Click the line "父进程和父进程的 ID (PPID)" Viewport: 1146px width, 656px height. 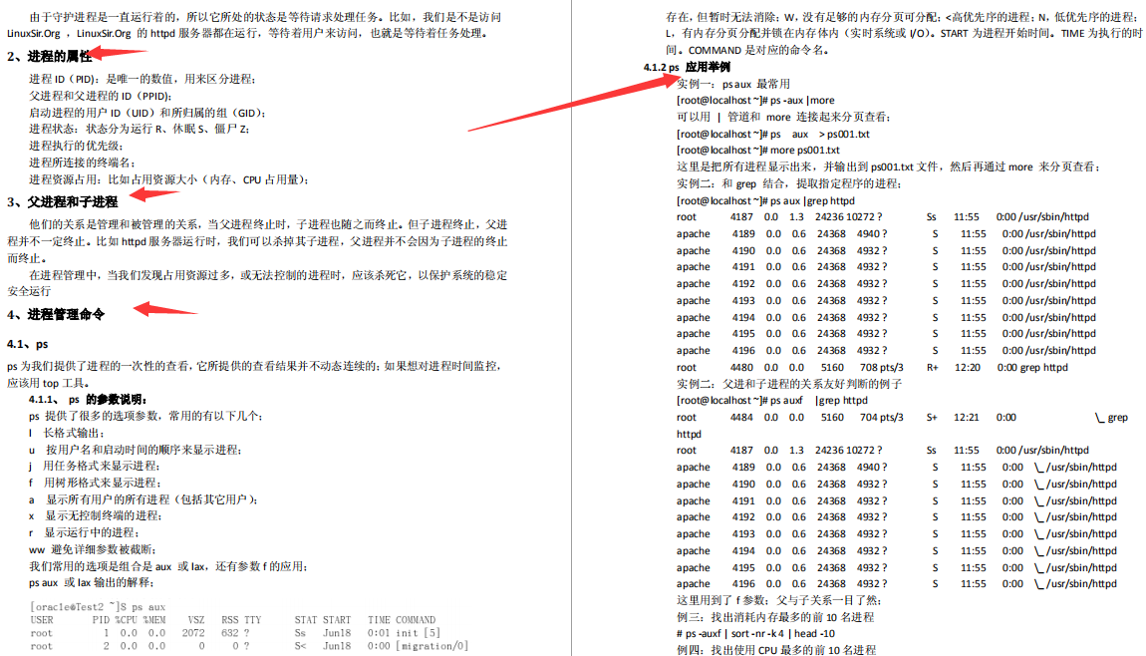click(x=100, y=96)
